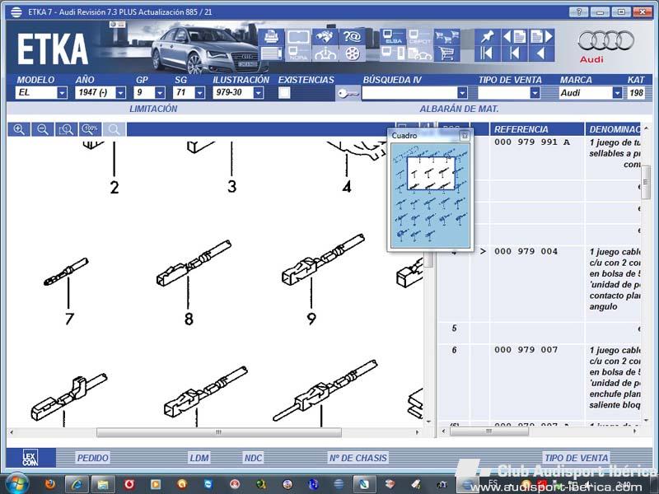Select the Nº DE CHASIS tab

pos(358,458)
